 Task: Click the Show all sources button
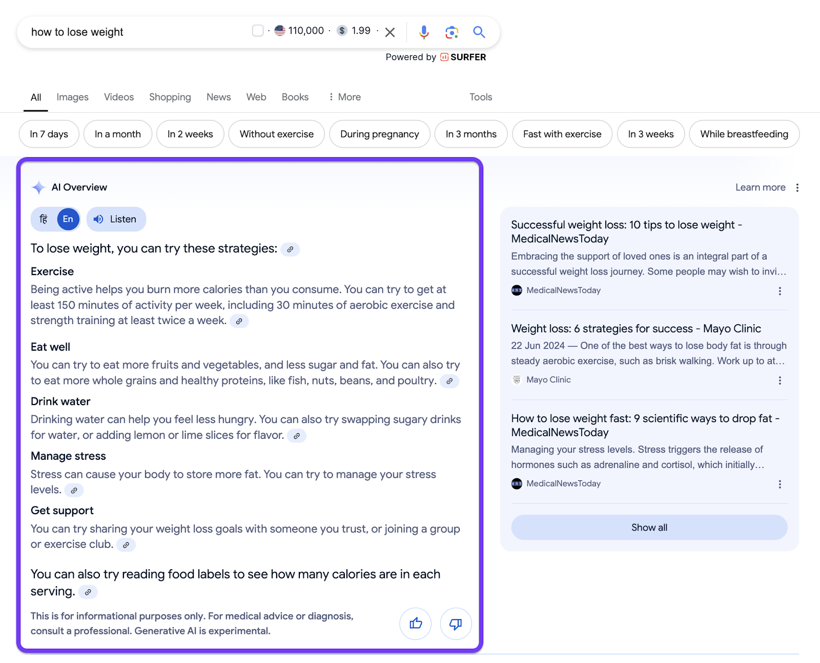pos(649,527)
